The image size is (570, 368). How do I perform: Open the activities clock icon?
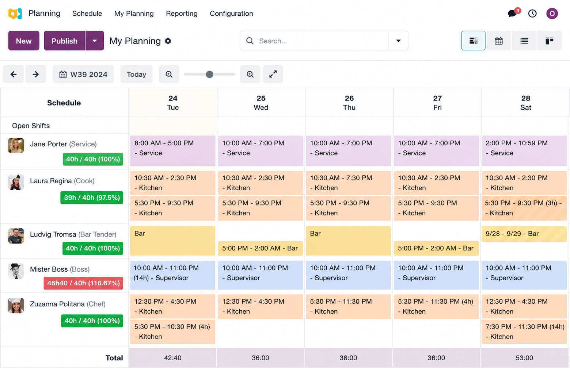532,14
